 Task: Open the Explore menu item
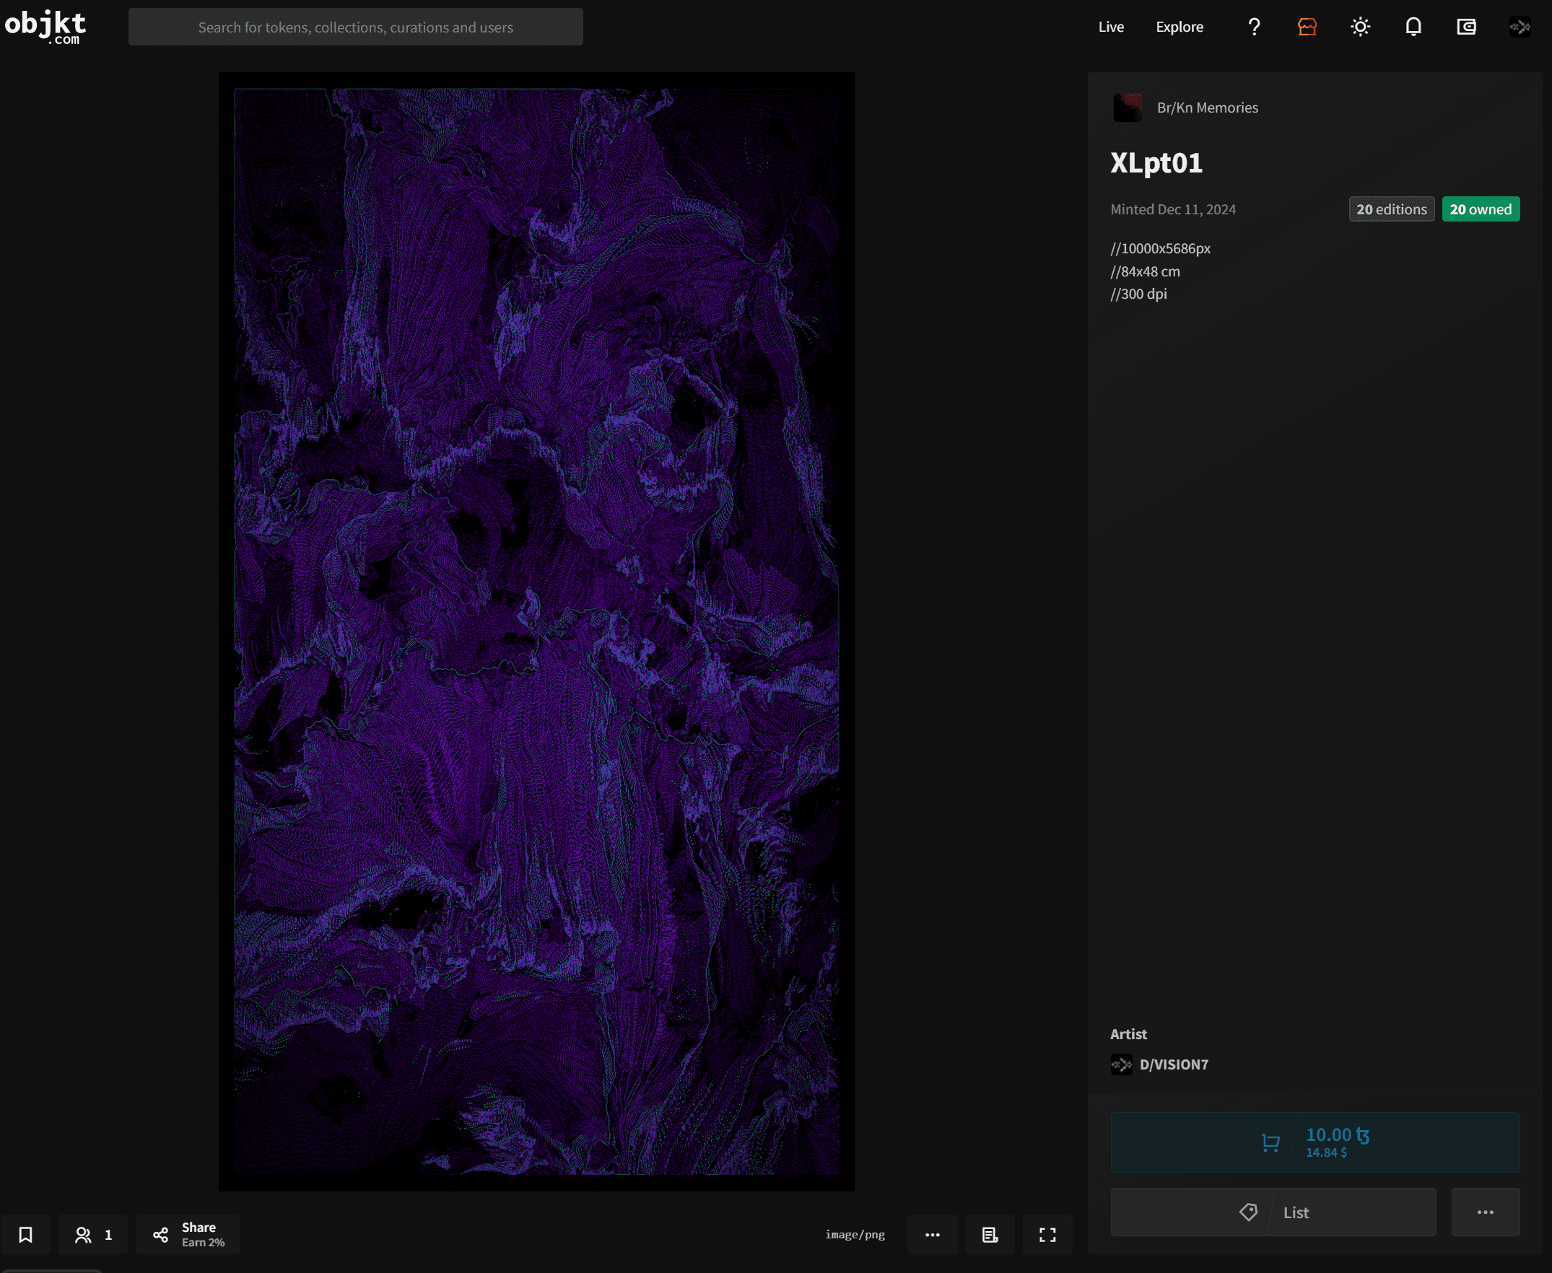coord(1179,27)
